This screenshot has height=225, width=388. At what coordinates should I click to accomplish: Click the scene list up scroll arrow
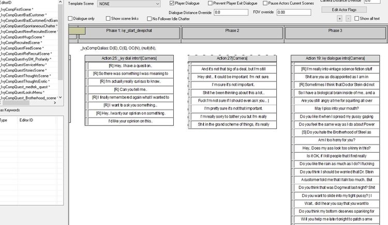click(61, 2)
